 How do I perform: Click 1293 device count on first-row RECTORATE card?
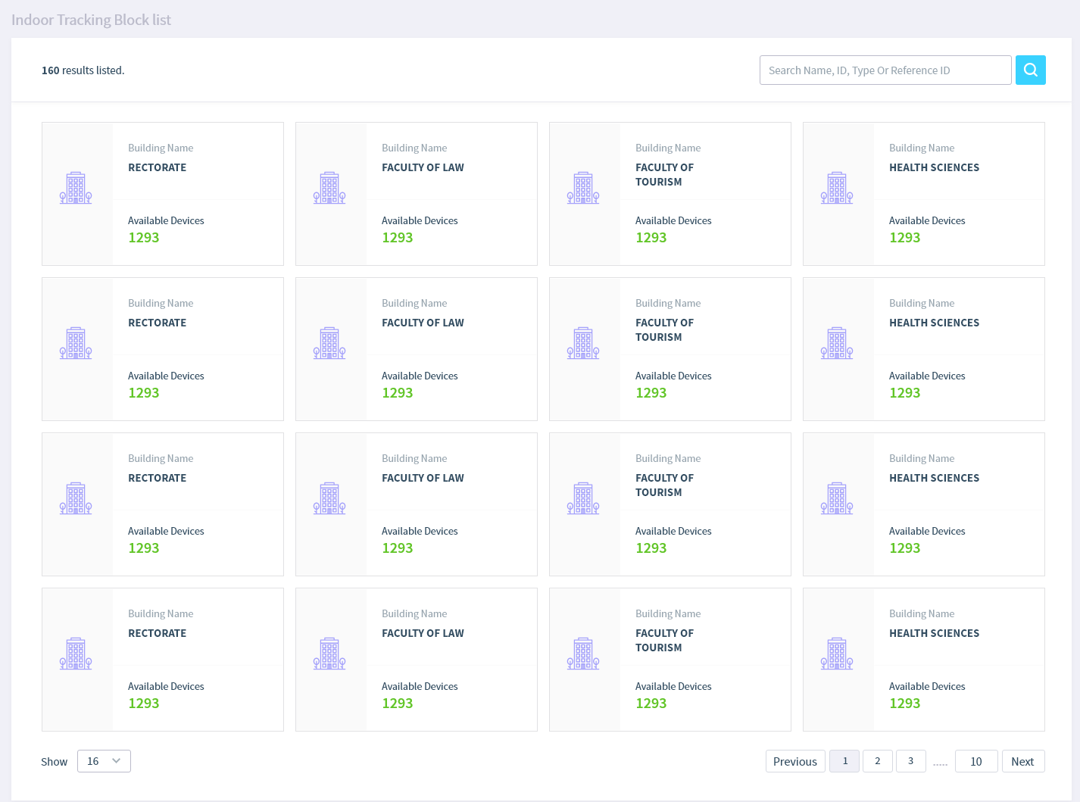coord(144,238)
